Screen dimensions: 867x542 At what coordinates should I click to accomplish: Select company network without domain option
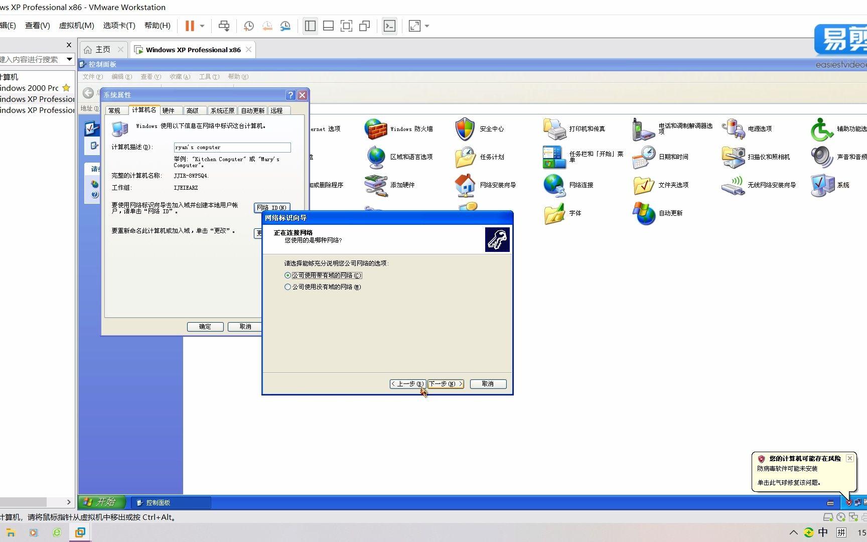pos(323,287)
